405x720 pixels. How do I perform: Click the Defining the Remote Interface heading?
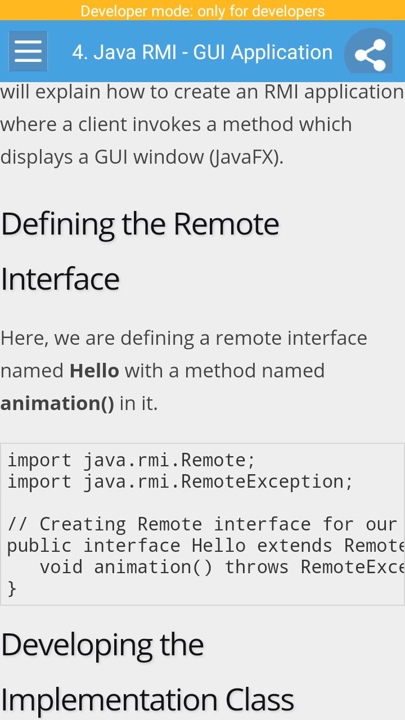click(x=140, y=251)
